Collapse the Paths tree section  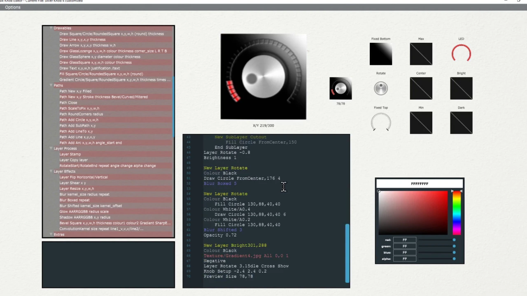pyautogui.click(x=51, y=85)
